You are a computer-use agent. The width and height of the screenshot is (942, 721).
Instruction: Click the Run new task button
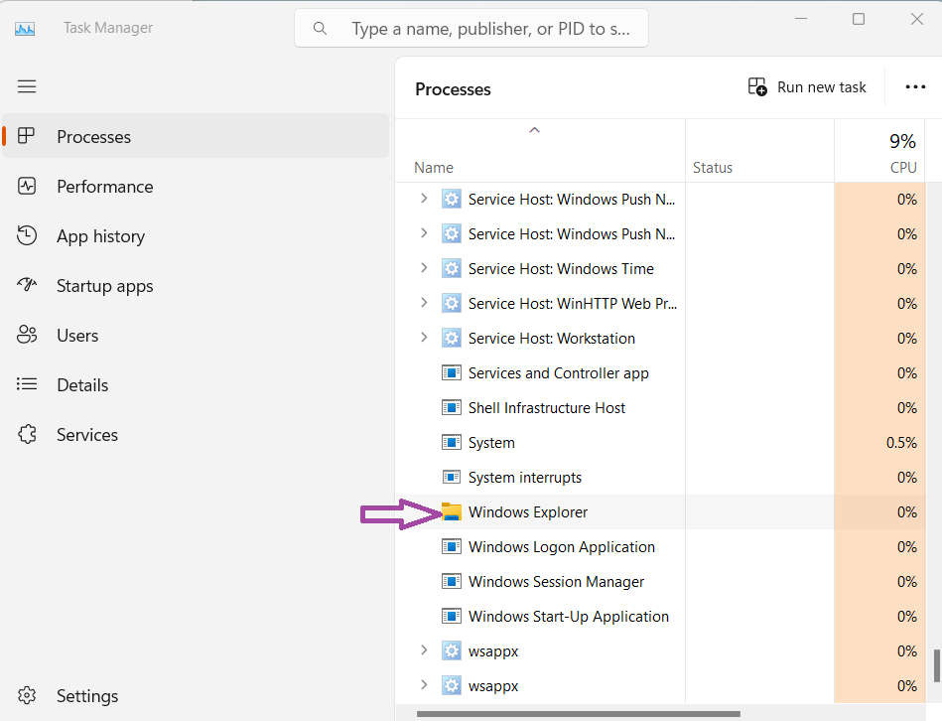click(x=807, y=87)
